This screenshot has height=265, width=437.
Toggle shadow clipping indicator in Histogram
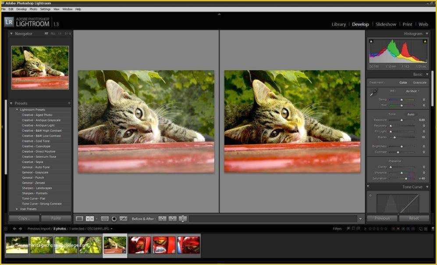(x=371, y=42)
